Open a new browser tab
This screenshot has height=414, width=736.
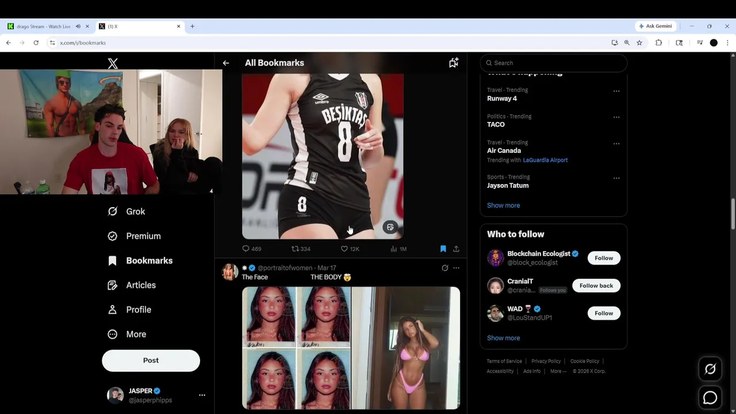[x=192, y=26]
